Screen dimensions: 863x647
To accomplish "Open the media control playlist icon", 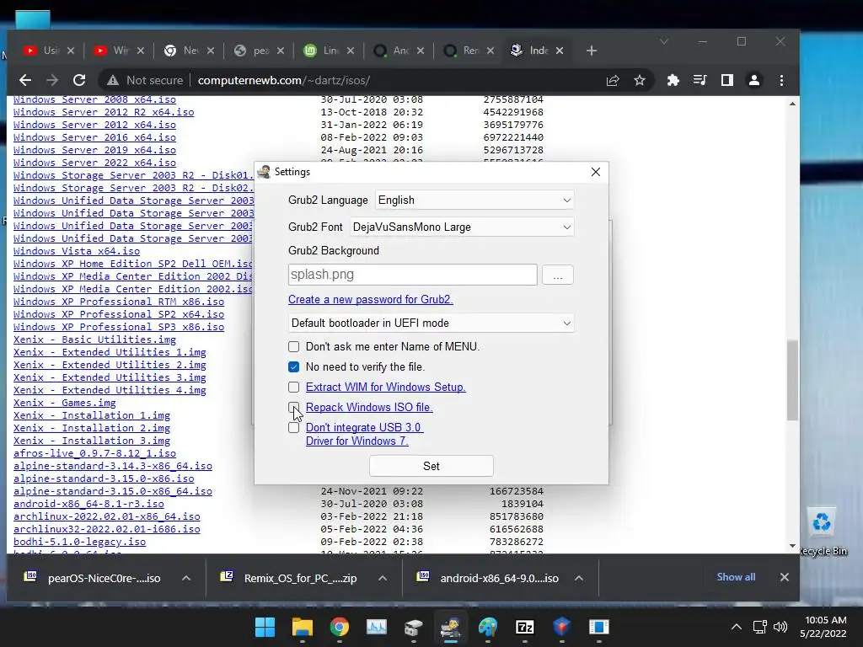I will 700,80.
